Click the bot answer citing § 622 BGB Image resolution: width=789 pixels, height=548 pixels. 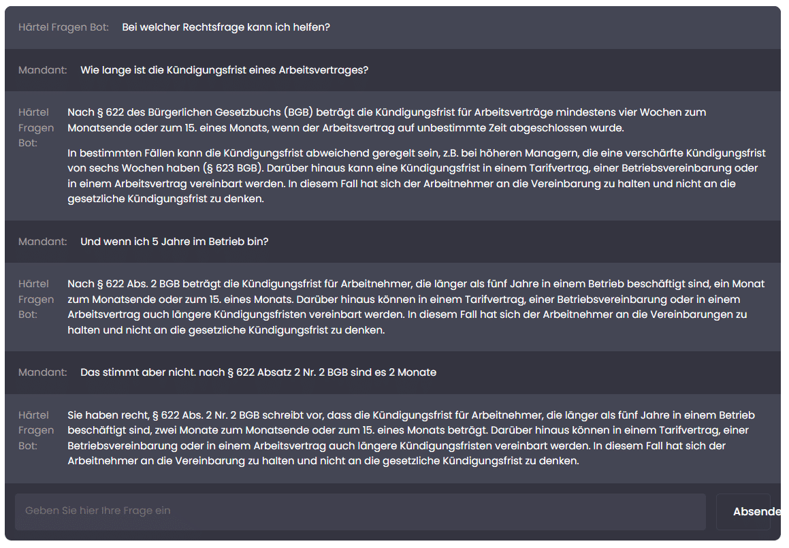tap(387, 120)
